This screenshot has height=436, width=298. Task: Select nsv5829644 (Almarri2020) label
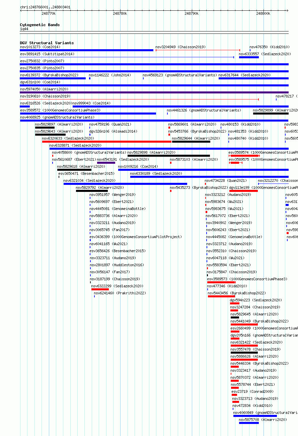click(196, 138)
